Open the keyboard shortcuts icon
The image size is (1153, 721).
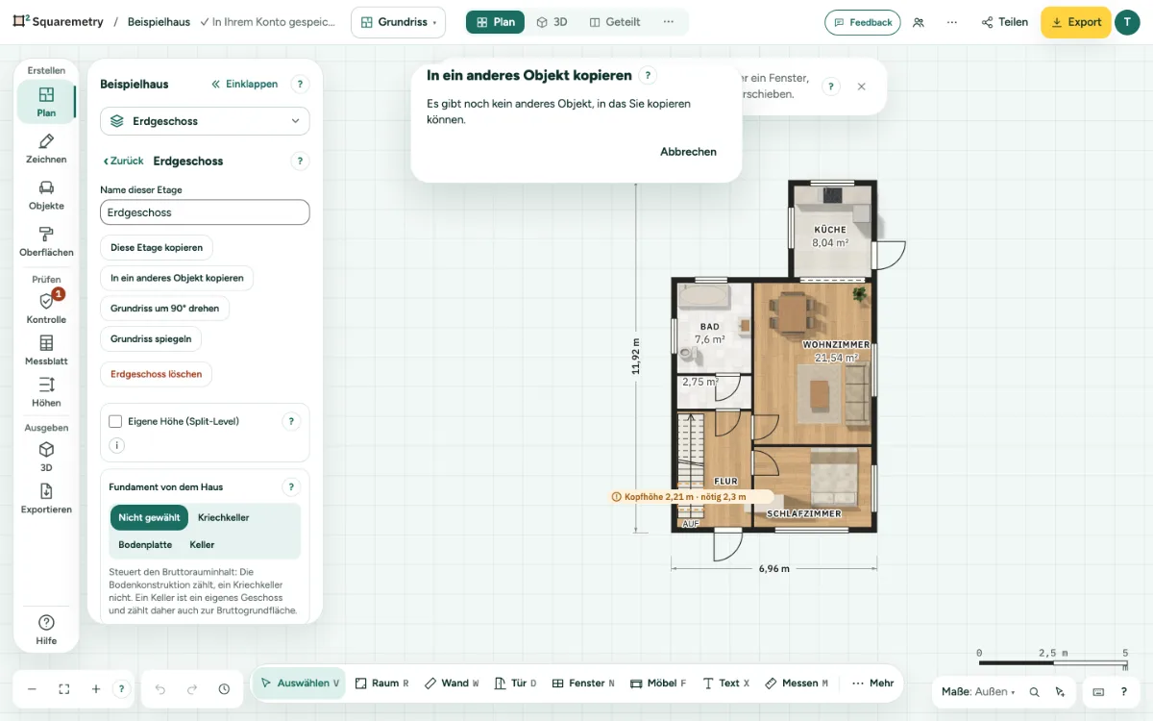click(1098, 692)
